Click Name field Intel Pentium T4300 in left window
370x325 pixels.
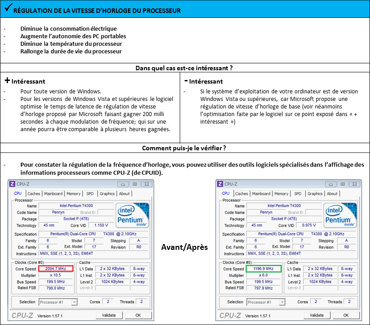click(76, 206)
